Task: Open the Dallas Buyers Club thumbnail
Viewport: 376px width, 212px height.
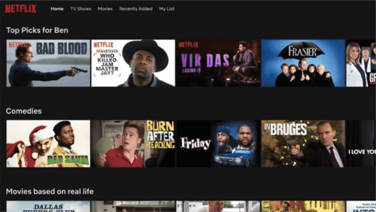Action: [x=48, y=206]
